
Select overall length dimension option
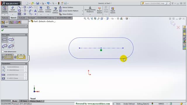(20, 57)
